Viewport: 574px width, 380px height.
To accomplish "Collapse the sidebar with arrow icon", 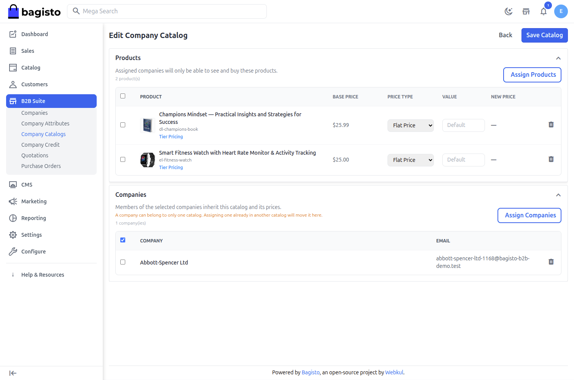I will click(x=13, y=373).
